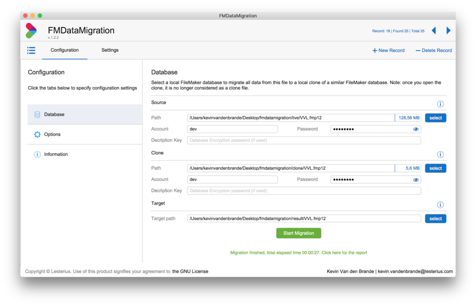
Task: Click the Database icon in sidebar
Action: (37, 114)
